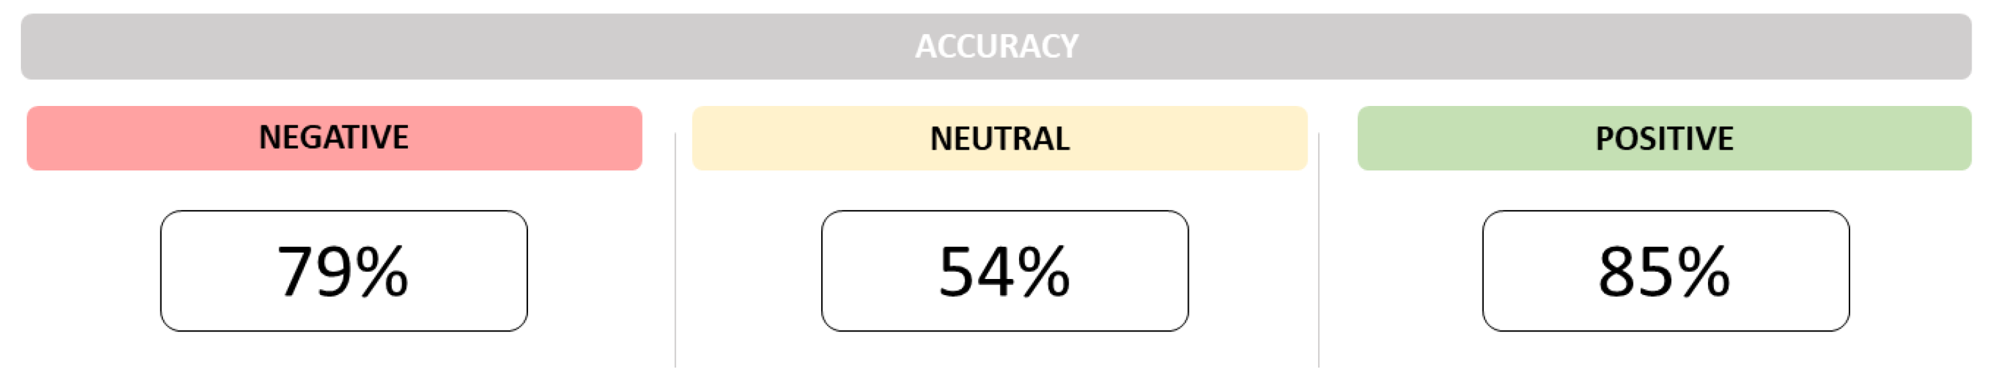Viewport: 1989px width, 381px height.
Task: Click the 85% value under POSITIVE
Action: (x=1665, y=270)
